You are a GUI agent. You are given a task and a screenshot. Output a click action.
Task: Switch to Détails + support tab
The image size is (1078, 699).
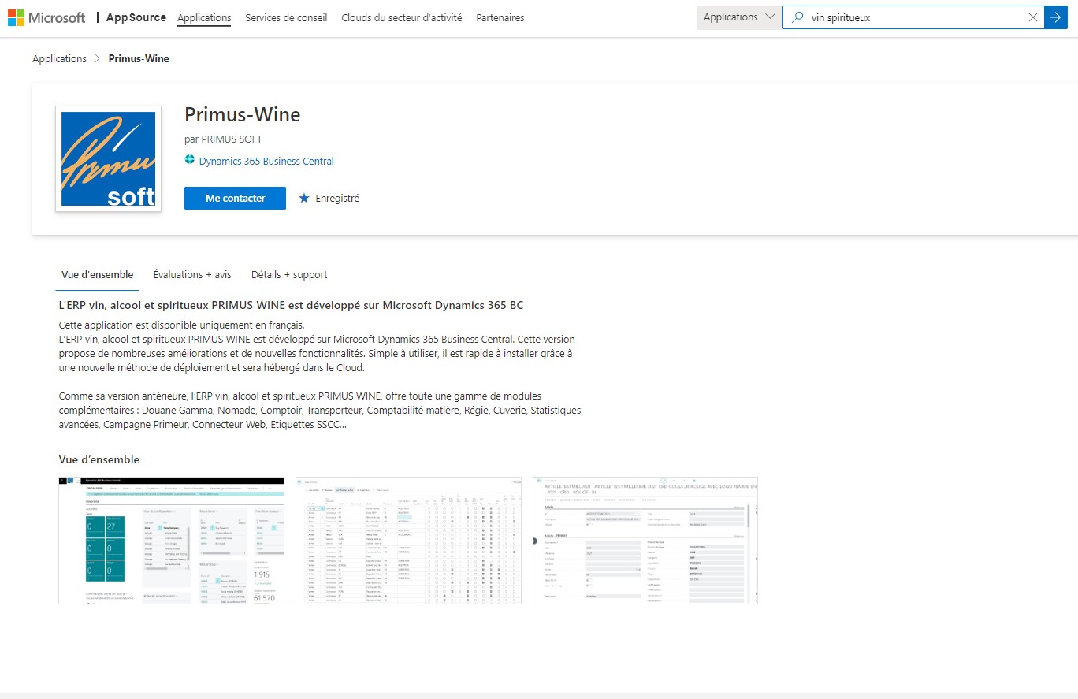click(289, 274)
